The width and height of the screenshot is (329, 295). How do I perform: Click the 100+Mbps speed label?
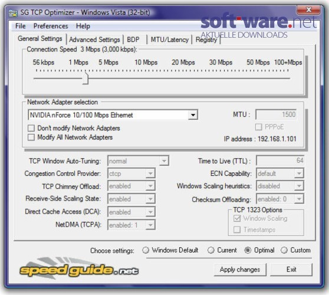(288, 63)
